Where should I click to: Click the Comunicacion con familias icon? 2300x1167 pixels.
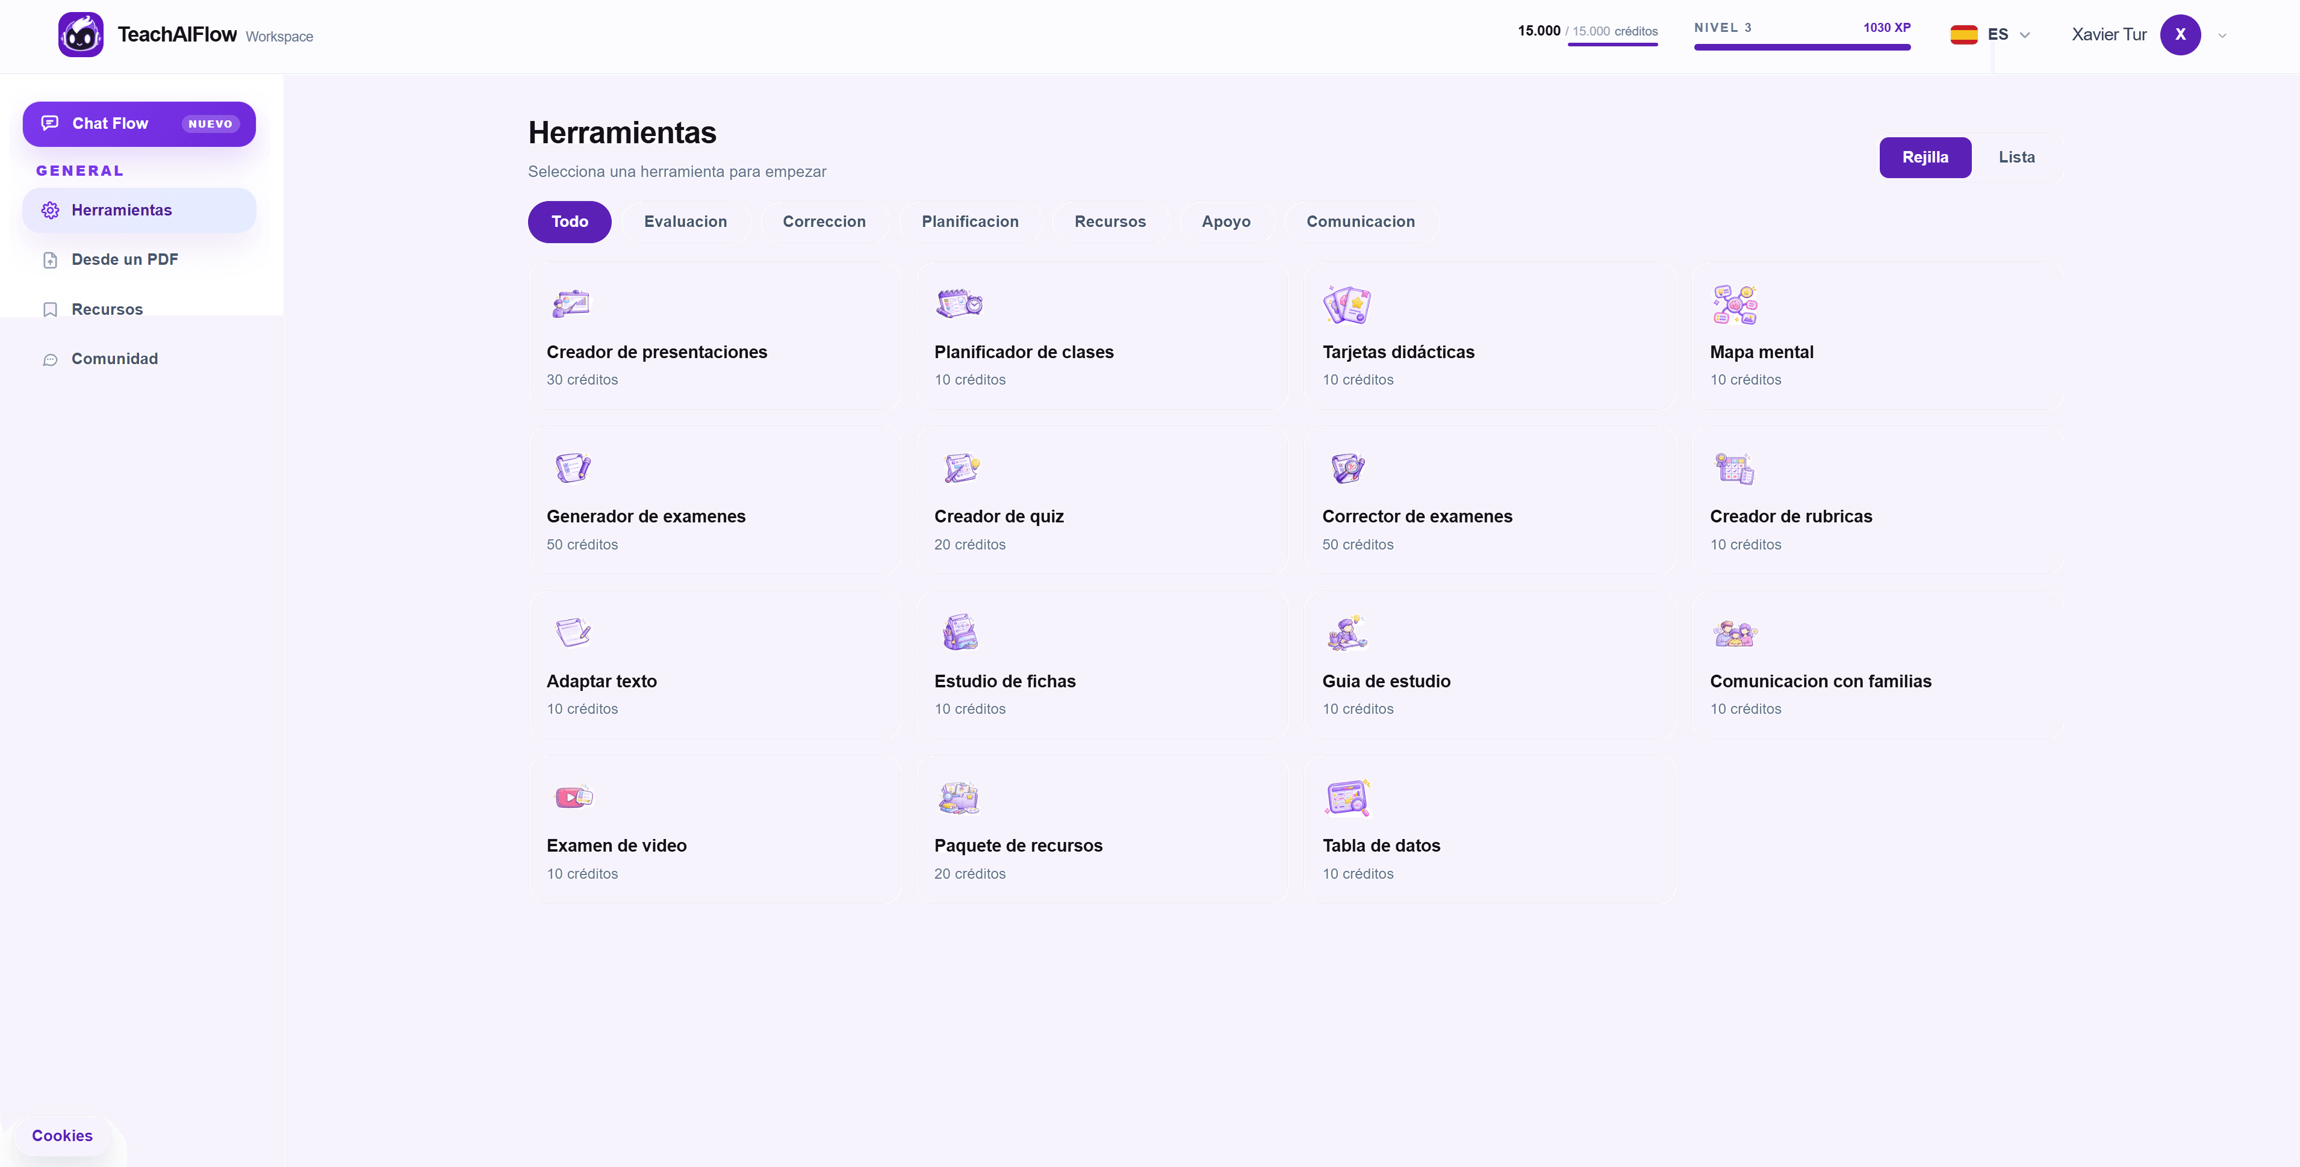click(1735, 634)
